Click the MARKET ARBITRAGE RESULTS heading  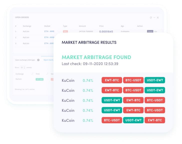89,42
